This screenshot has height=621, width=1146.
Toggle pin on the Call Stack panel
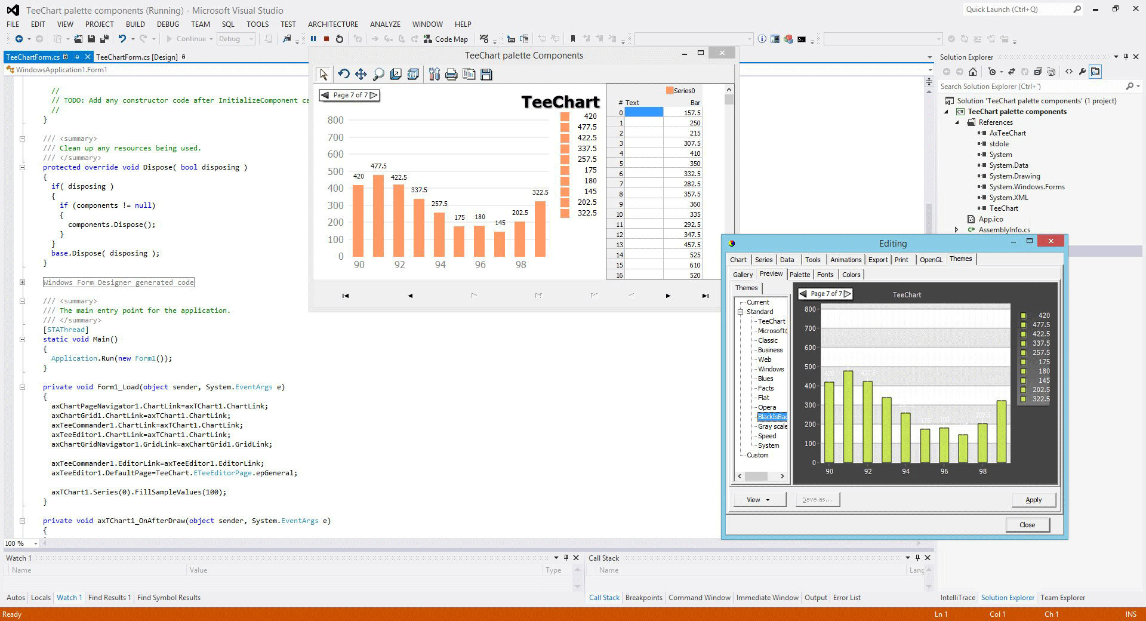(x=917, y=558)
